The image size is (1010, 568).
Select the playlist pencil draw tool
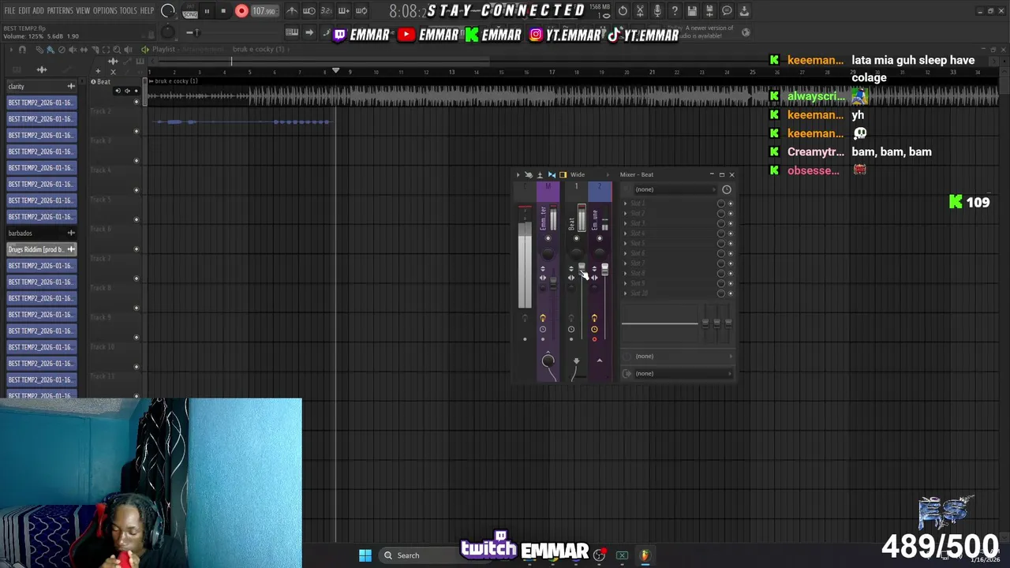tap(39, 50)
